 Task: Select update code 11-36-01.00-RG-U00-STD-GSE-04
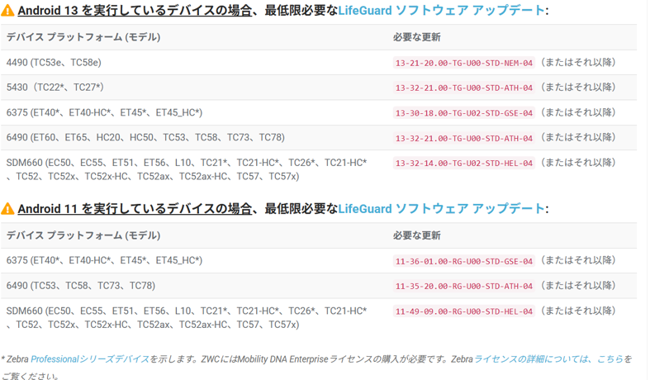pos(464,261)
